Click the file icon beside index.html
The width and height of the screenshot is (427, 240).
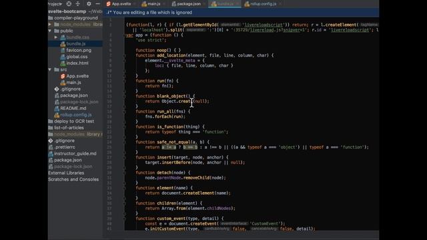(63, 63)
